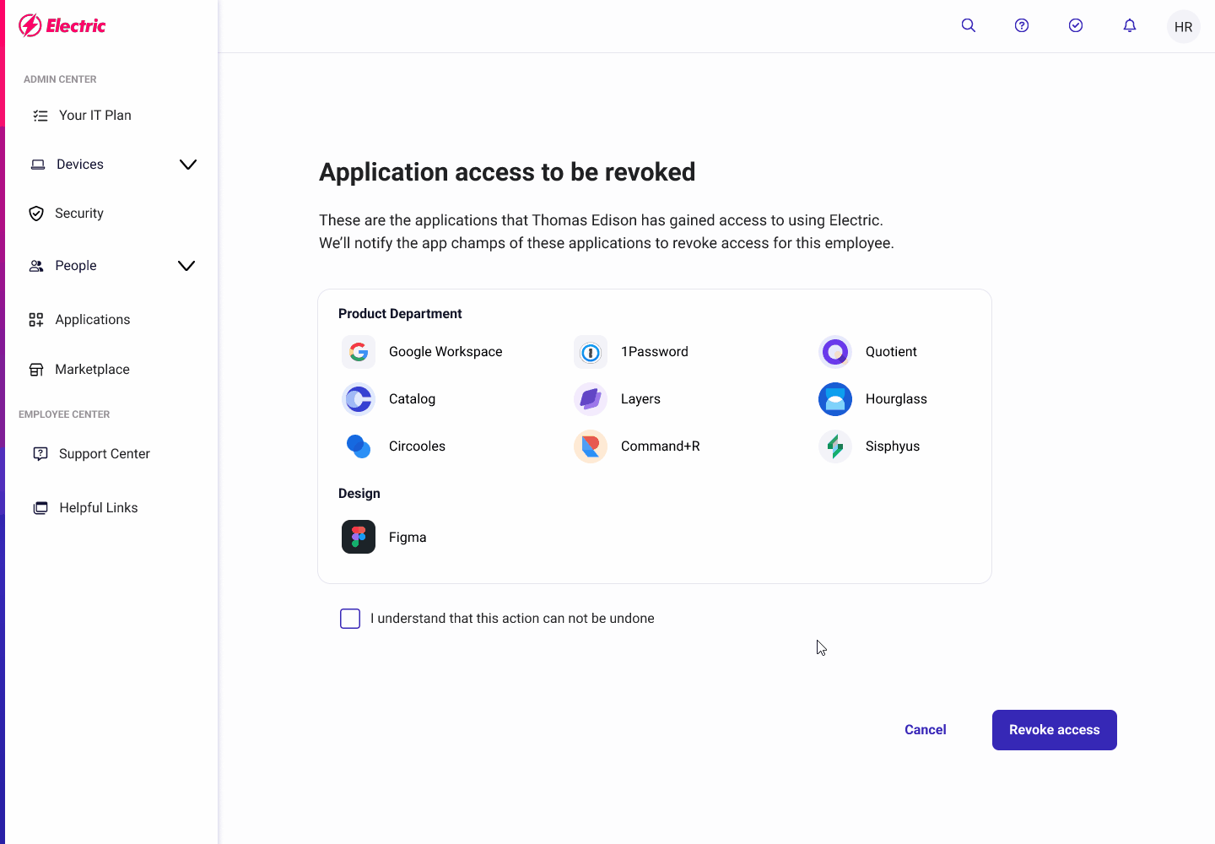Open Security in the sidebar
This screenshot has width=1215, height=844.
[79, 214]
